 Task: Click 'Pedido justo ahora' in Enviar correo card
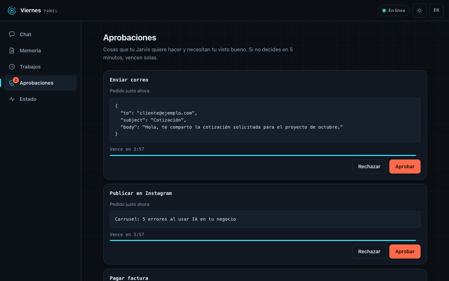tap(129, 91)
